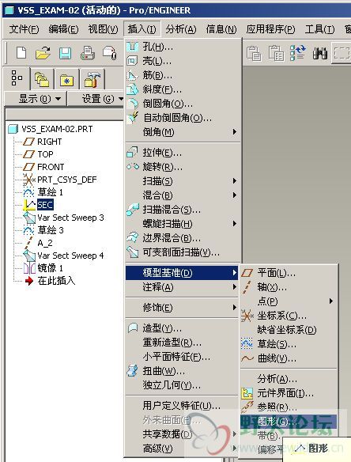Open the 显示(O) dropdown in model tree
The height and width of the screenshot is (462, 351).
click(x=36, y=99)
